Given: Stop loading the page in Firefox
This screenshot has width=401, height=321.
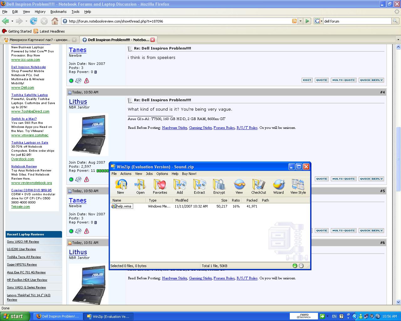Looking at the screenshot, I should [44, 21].
